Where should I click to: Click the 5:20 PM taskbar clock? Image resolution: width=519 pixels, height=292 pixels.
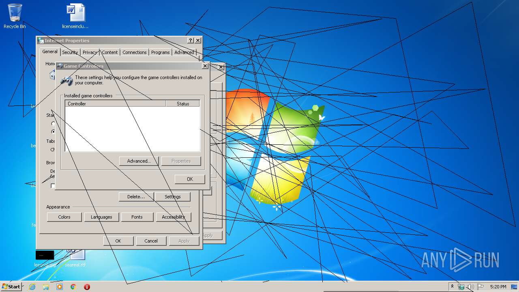(x=498, y=287)
